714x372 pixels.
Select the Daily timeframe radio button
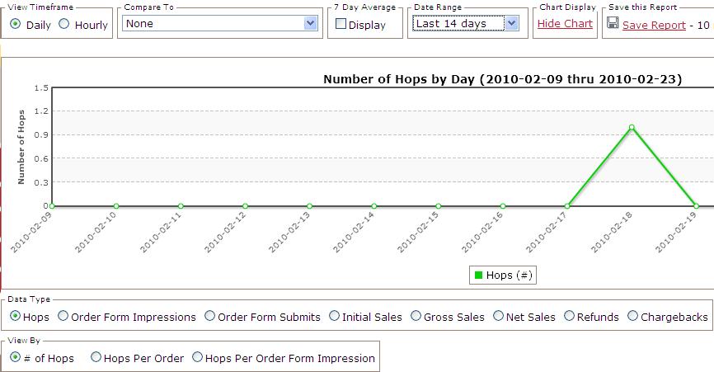(16, 25)
